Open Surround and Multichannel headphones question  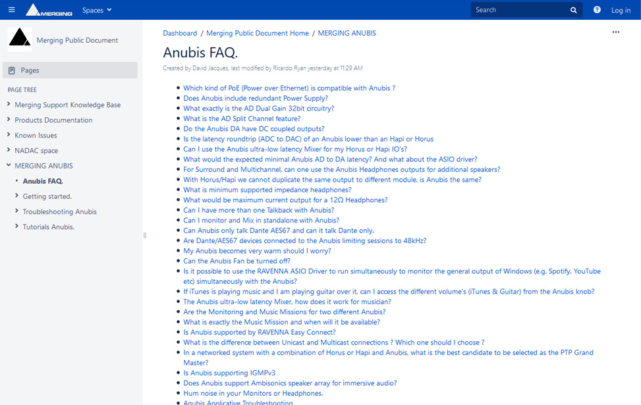(x=342, y=169)
